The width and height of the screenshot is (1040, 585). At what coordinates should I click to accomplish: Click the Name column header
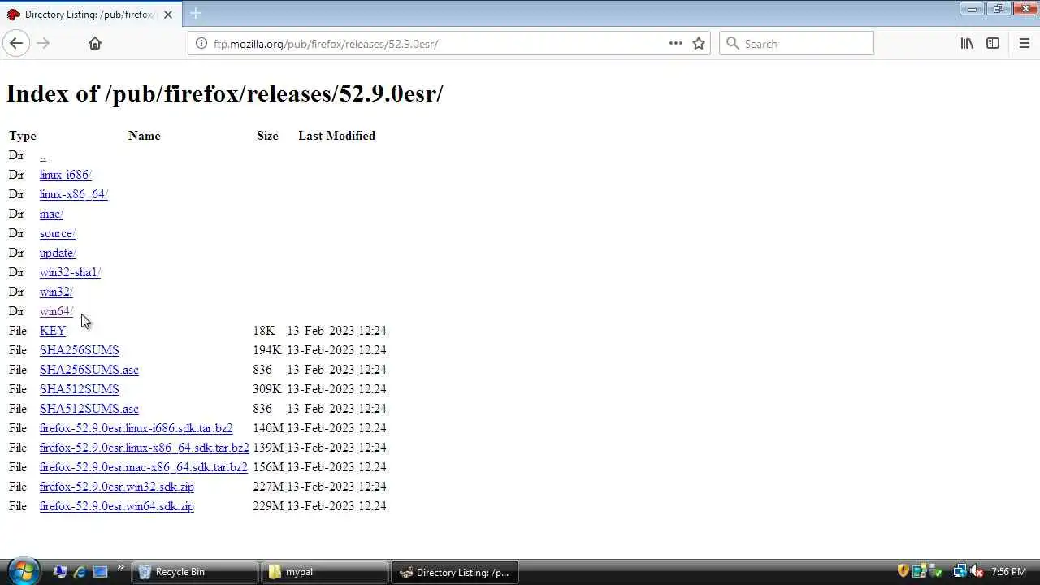tap(145, 136)
